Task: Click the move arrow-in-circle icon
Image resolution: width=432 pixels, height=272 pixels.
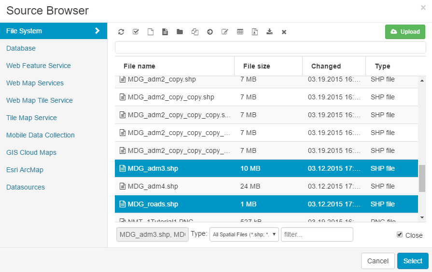Action: [x=210, y=32]
